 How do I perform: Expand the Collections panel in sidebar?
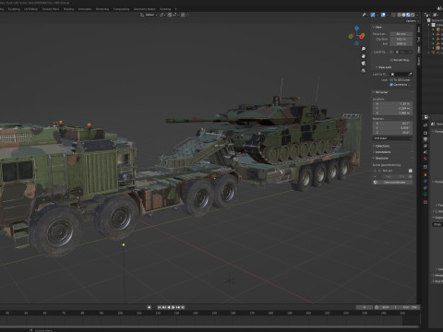[x=381, y=146]
